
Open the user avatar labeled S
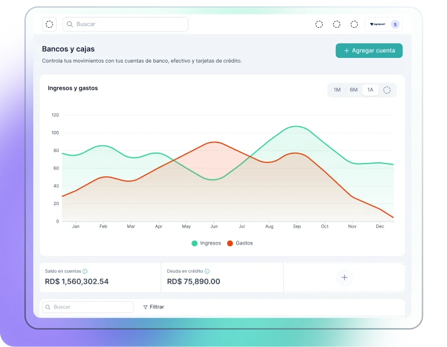coord(395,24)
